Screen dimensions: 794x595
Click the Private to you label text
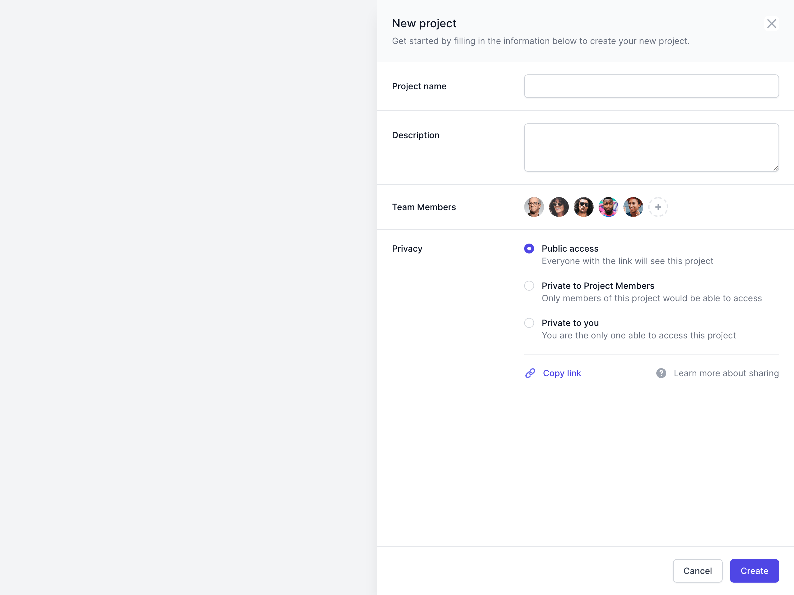coord(570,323)
